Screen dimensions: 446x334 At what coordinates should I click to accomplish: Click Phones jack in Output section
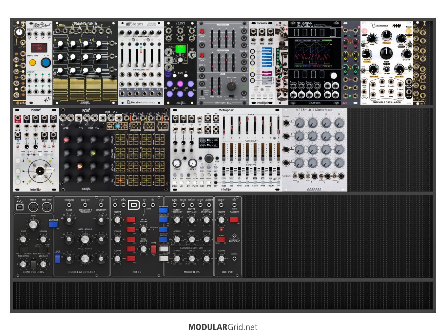point(234,259)
